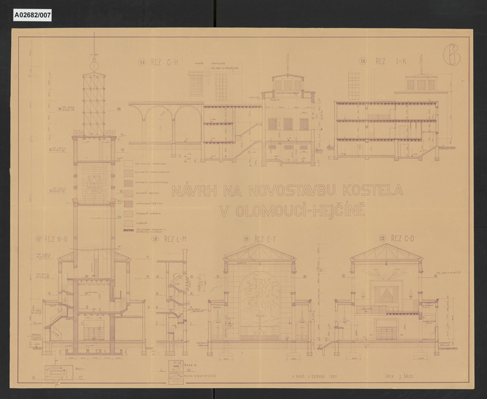Click circled number 14 beside ŘEZ G-H

pyautogui.click(x=142, y=63)
